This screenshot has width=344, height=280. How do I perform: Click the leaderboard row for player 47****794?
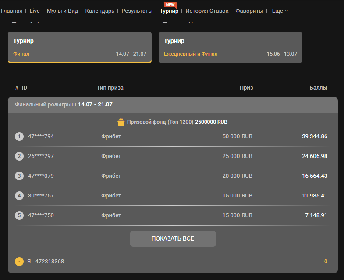point(173,136)
